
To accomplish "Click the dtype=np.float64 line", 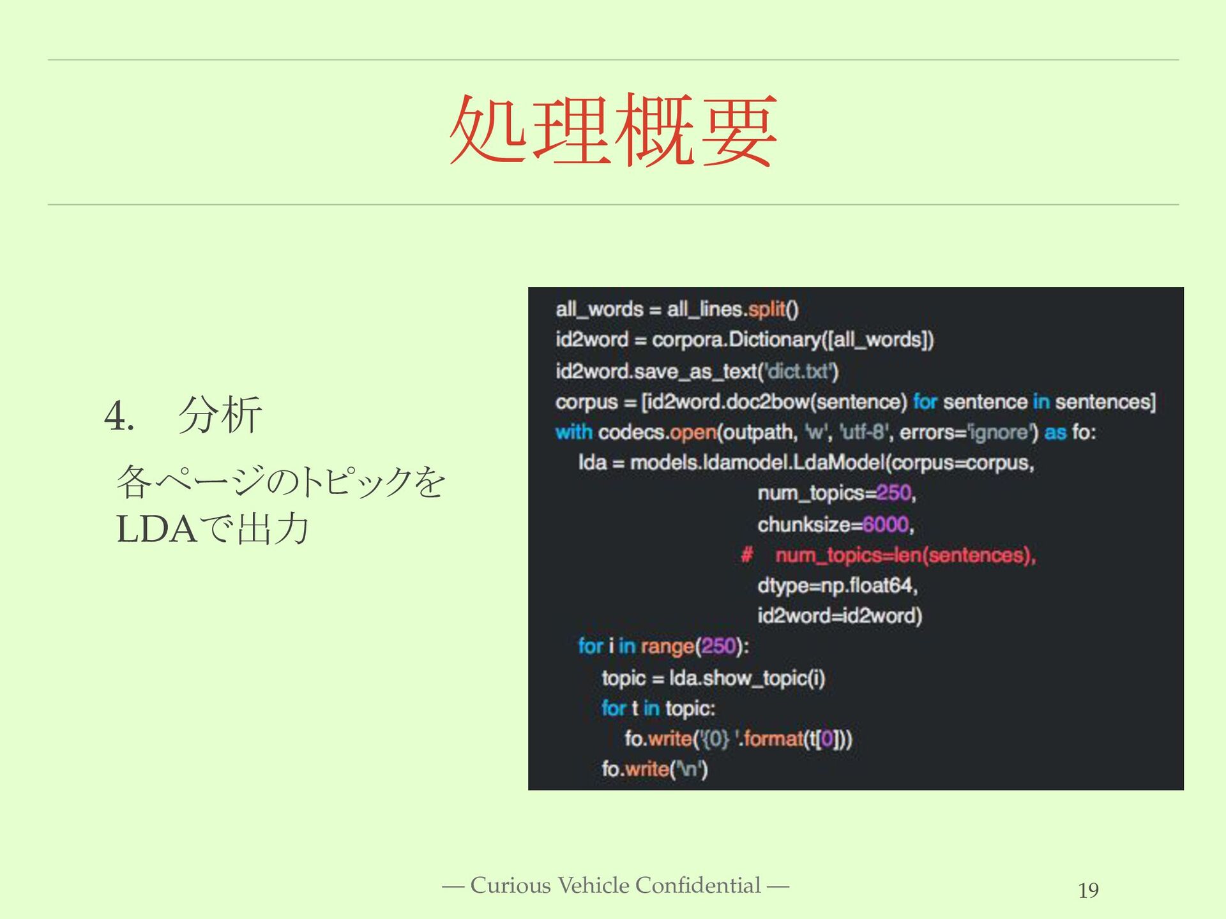I will point(837,586).
